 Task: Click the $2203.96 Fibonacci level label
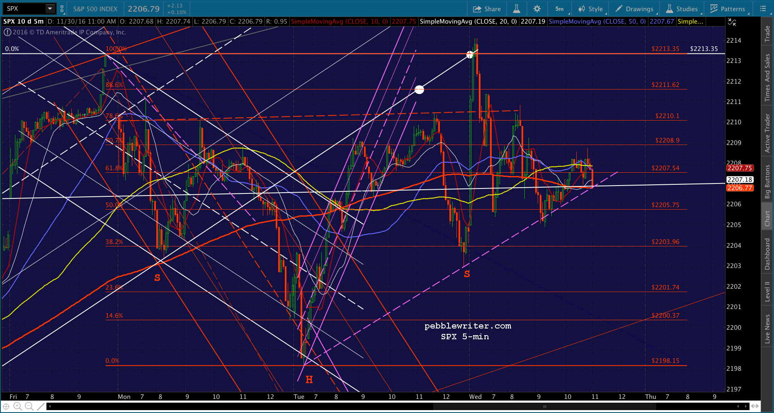665,242
